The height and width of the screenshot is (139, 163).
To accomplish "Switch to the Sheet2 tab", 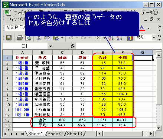I will click(x=55, y=134).
